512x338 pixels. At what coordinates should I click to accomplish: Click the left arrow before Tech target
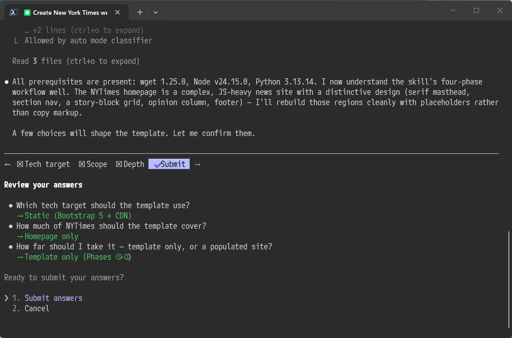point(8,165)
